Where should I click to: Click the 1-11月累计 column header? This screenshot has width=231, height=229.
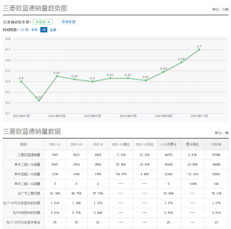[169, 144]
